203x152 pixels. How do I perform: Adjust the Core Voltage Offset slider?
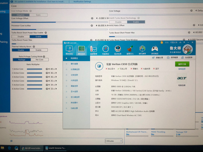tap(60, 22)
